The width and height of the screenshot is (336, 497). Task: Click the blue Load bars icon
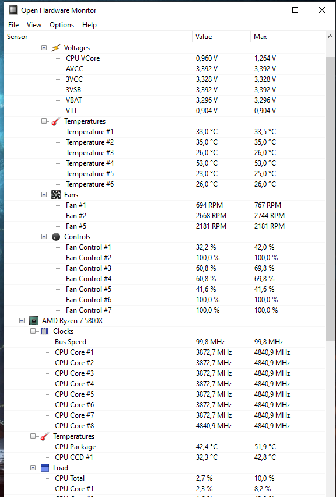click(x=45, y=468)
